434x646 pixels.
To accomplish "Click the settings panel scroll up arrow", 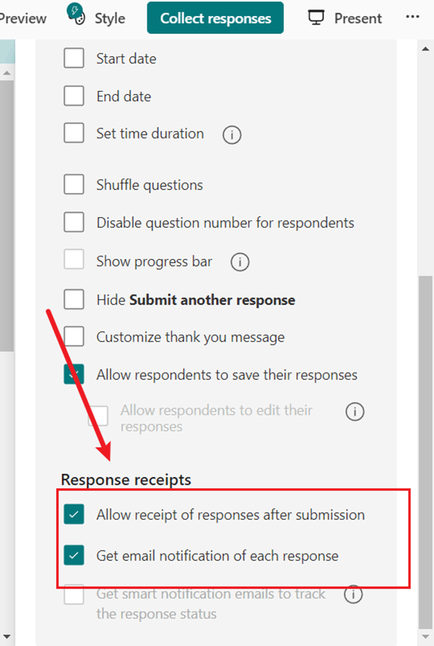I will [426, 49].
